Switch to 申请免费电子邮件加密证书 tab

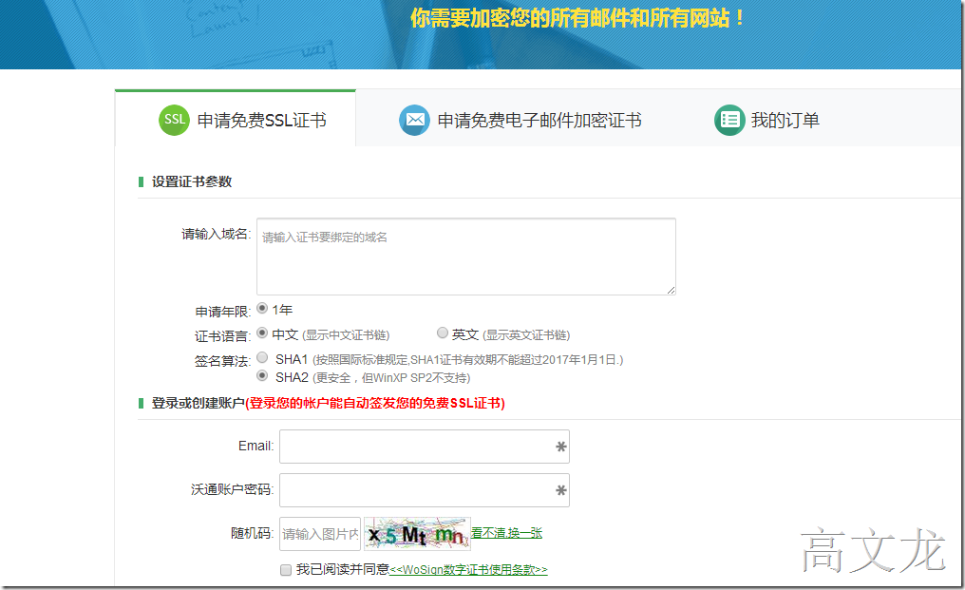520,120
